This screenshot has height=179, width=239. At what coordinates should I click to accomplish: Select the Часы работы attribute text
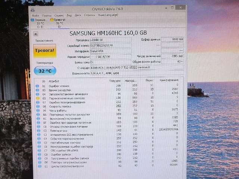58,110
